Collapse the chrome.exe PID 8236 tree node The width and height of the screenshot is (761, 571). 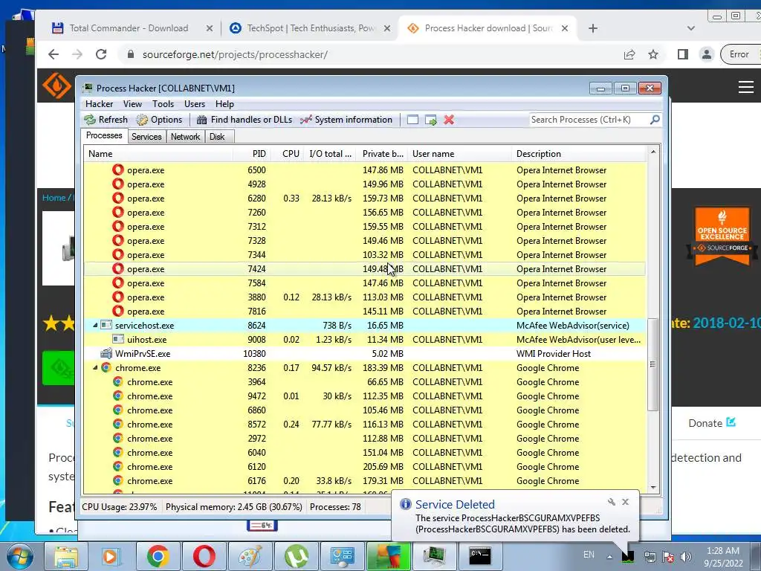pos(95,367)
